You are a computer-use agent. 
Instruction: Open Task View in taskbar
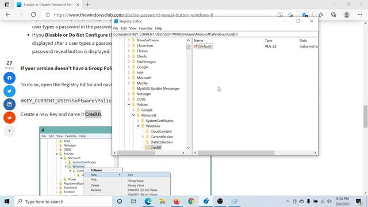[x=133, y=201]
